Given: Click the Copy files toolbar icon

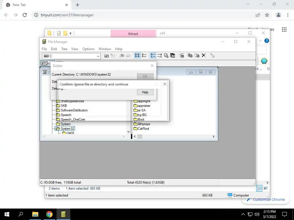Looking at the screenshot, I should click(x=190, y=56).
